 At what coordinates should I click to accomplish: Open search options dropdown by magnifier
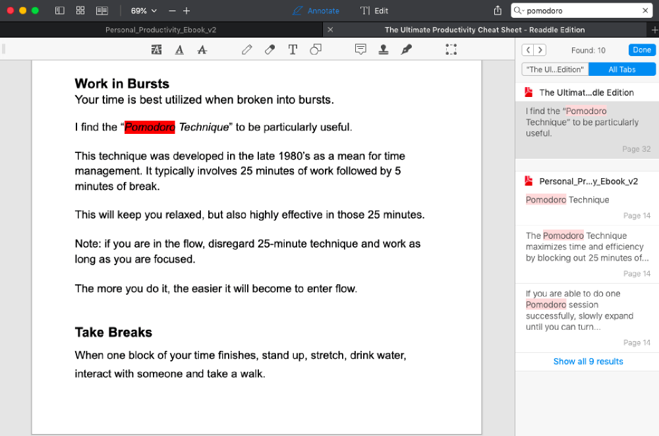[519, 11]
